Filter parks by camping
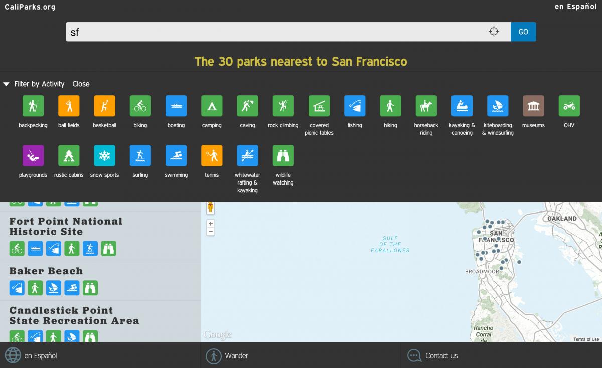Viewport: 602px width, 368px height. pyautogui.click(x=212, y=106)
